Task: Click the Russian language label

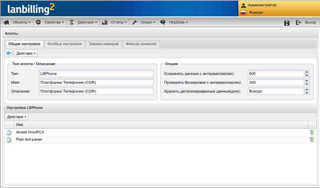Action: pos(256,13)
